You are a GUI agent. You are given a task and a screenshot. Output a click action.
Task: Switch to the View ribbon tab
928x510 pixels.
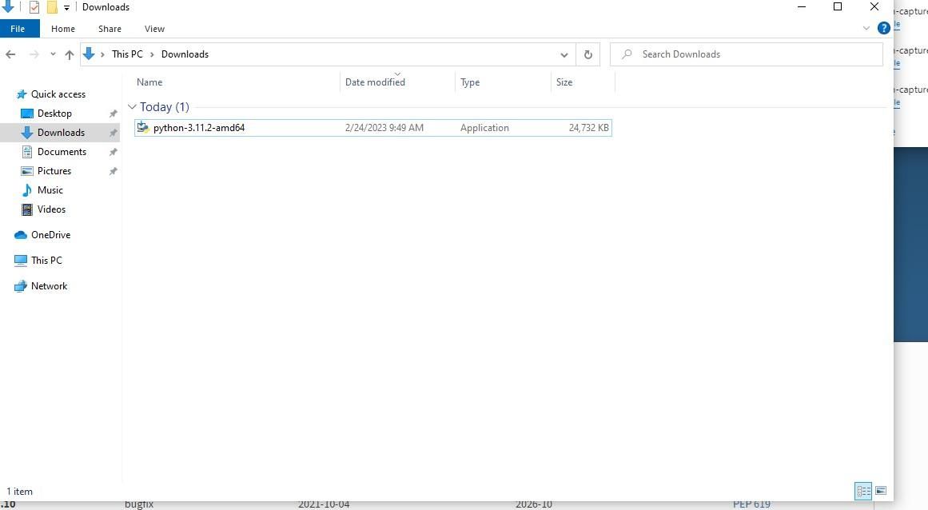click(154, 29)
